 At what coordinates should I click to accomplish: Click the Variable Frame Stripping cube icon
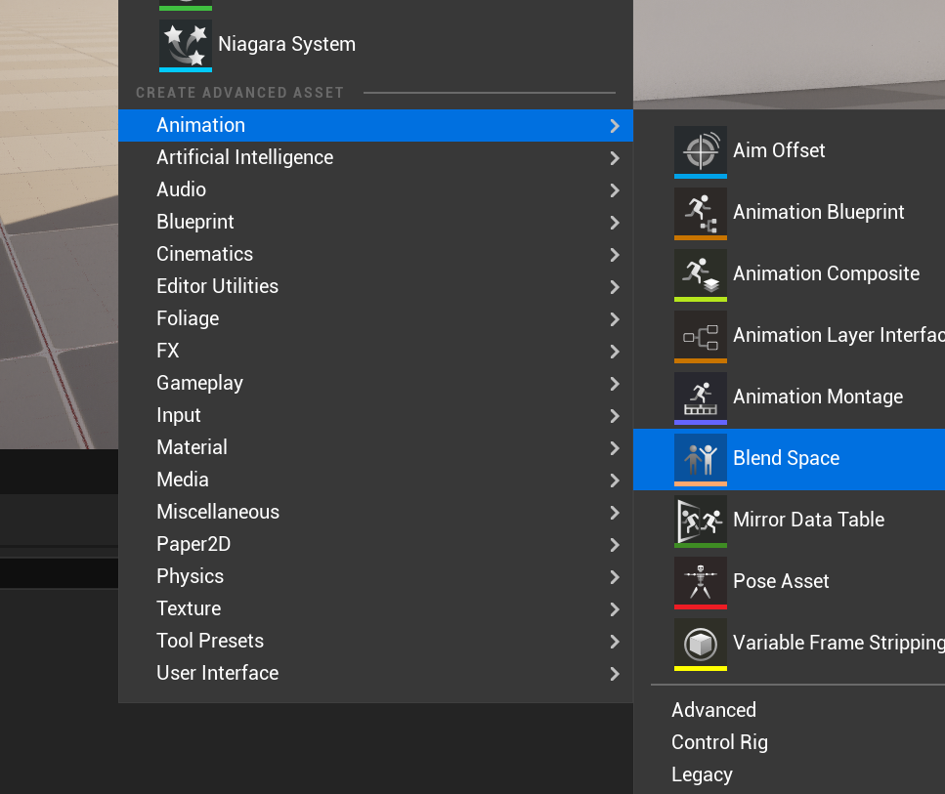(x=701, y=644)
